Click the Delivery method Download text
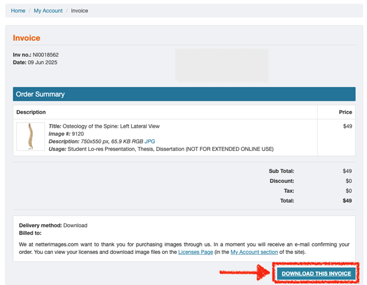Viewport: 367px width, 285px height. 54,225
